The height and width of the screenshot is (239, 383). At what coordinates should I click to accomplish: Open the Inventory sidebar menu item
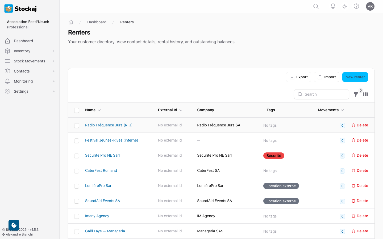tap(30, 51)
